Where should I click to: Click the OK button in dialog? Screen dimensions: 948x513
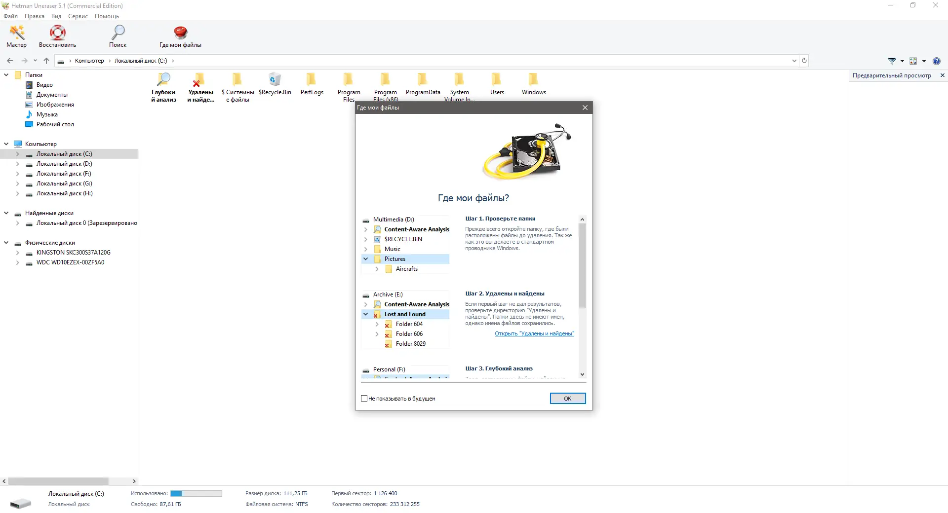567,398
